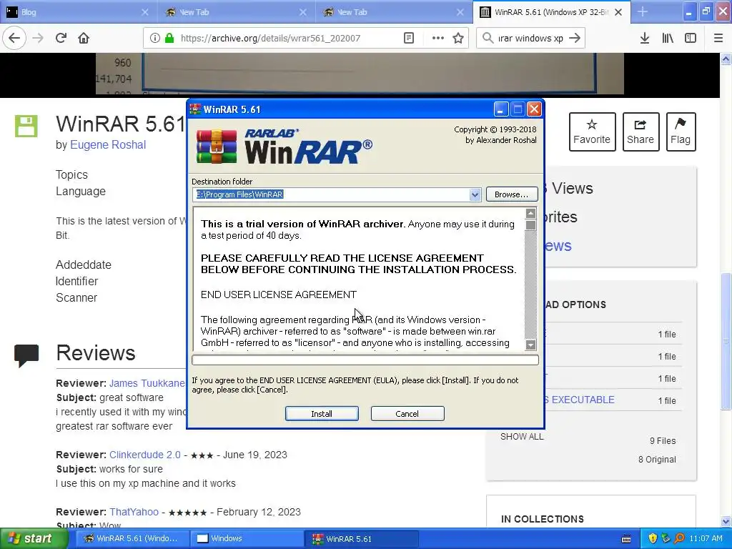Click page scrollbar up arrow
Image resolution: width=732 pixels, height=549 pixels.
[726, 59]
